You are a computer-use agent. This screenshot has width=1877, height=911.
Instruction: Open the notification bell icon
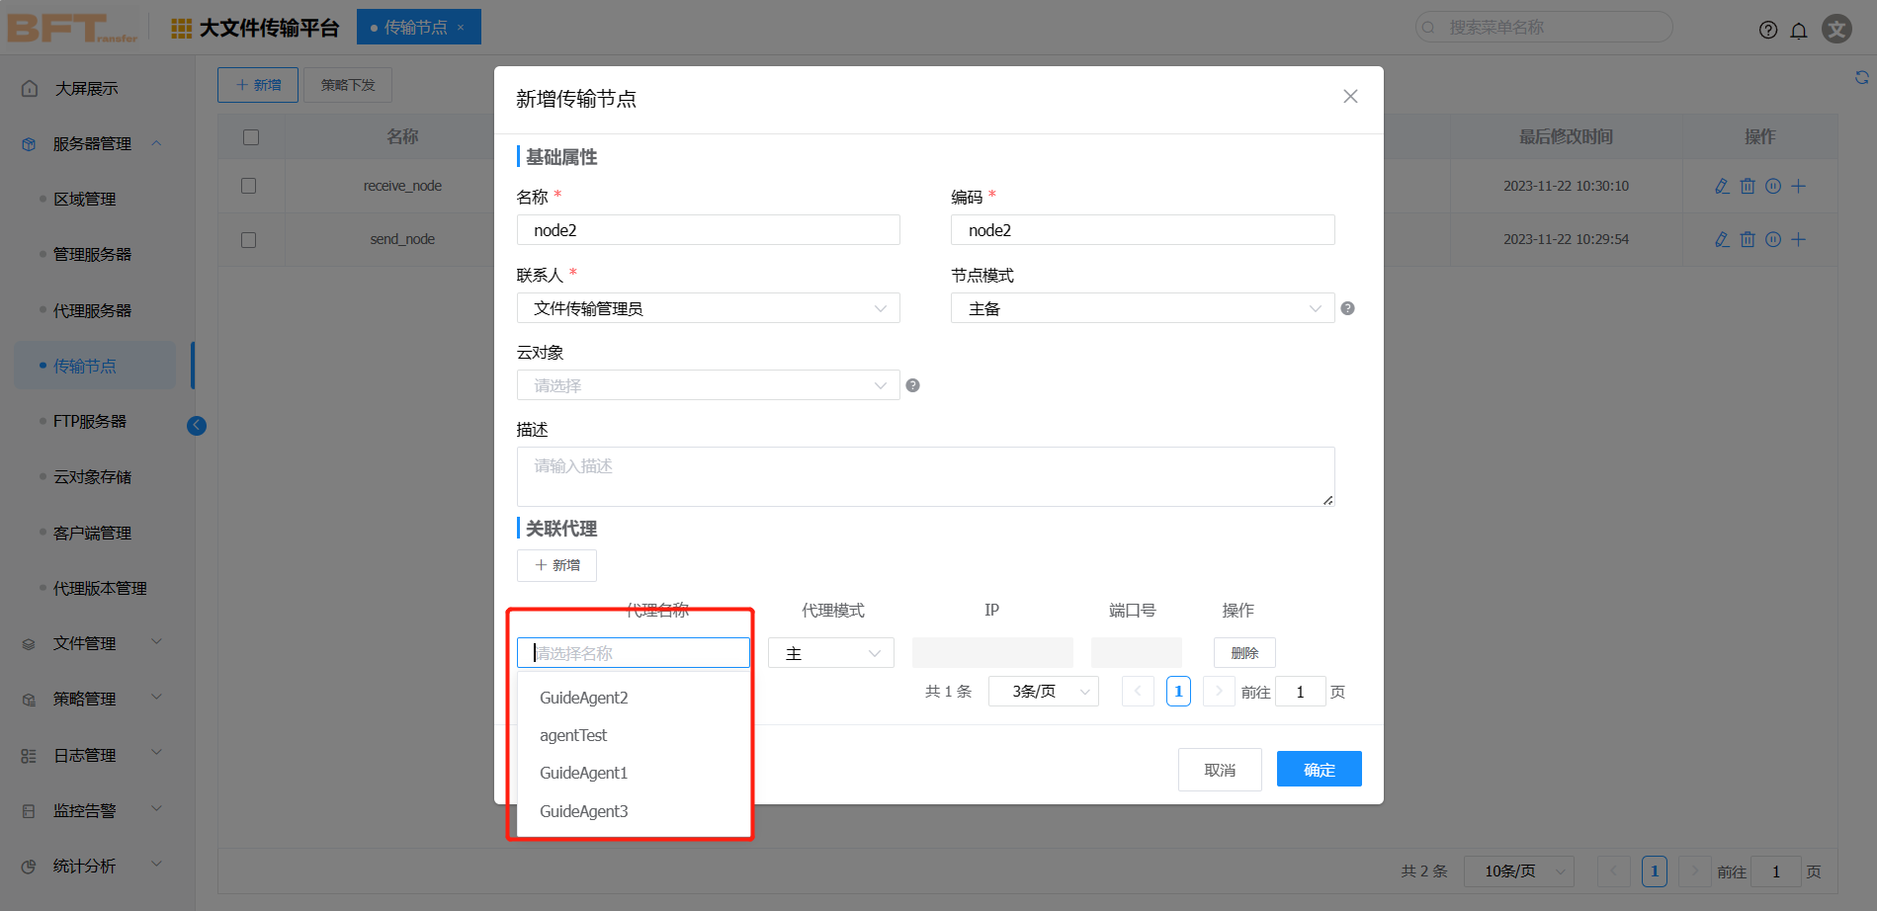(x=1799, y=30)
